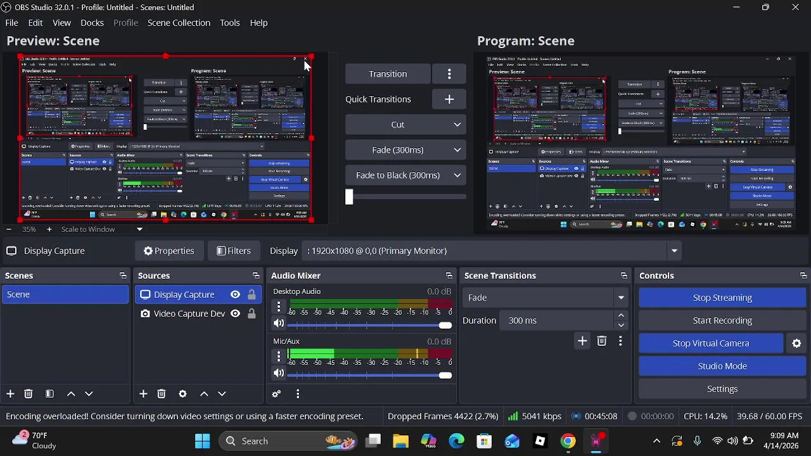Stop the Virtual Camera
Image resolution: width=811 pixels, height=456 pixels.
pyautogui.click(x=711, y=343)
